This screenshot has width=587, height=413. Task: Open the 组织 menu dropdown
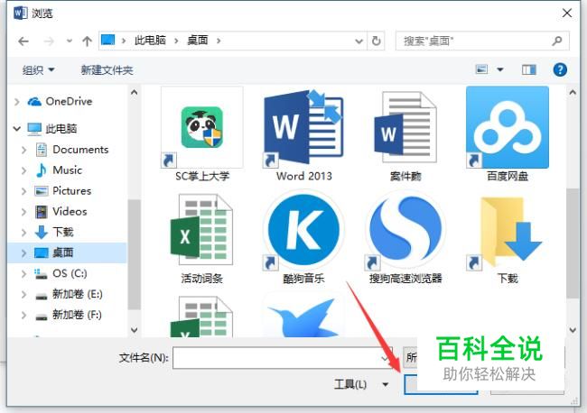pyautogui.click(x=38, y=70)
